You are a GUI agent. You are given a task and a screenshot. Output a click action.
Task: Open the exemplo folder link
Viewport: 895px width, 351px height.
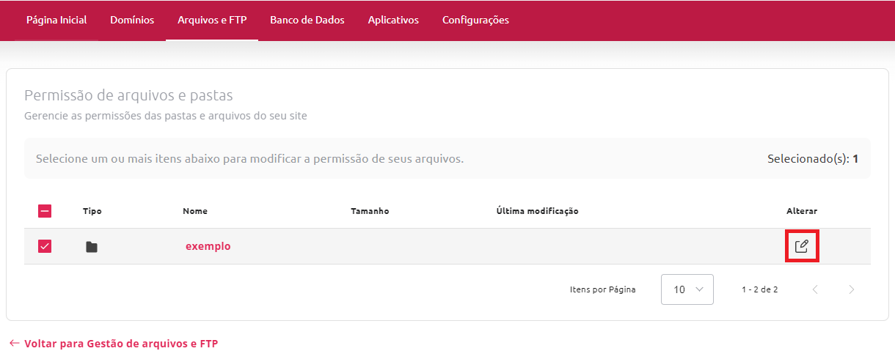click(x=208, y=246)
